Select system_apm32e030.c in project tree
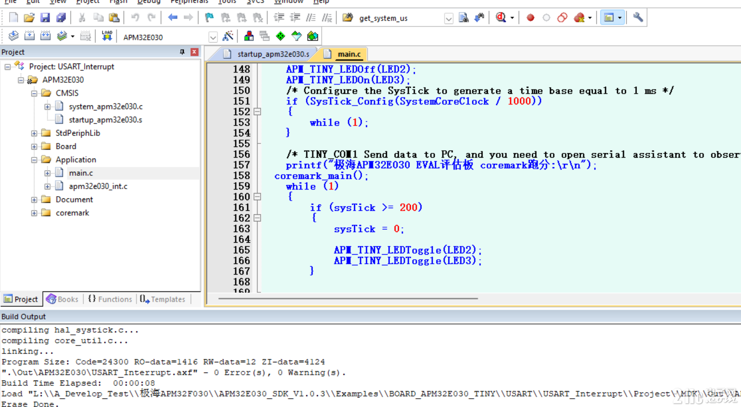 point(105,106)
